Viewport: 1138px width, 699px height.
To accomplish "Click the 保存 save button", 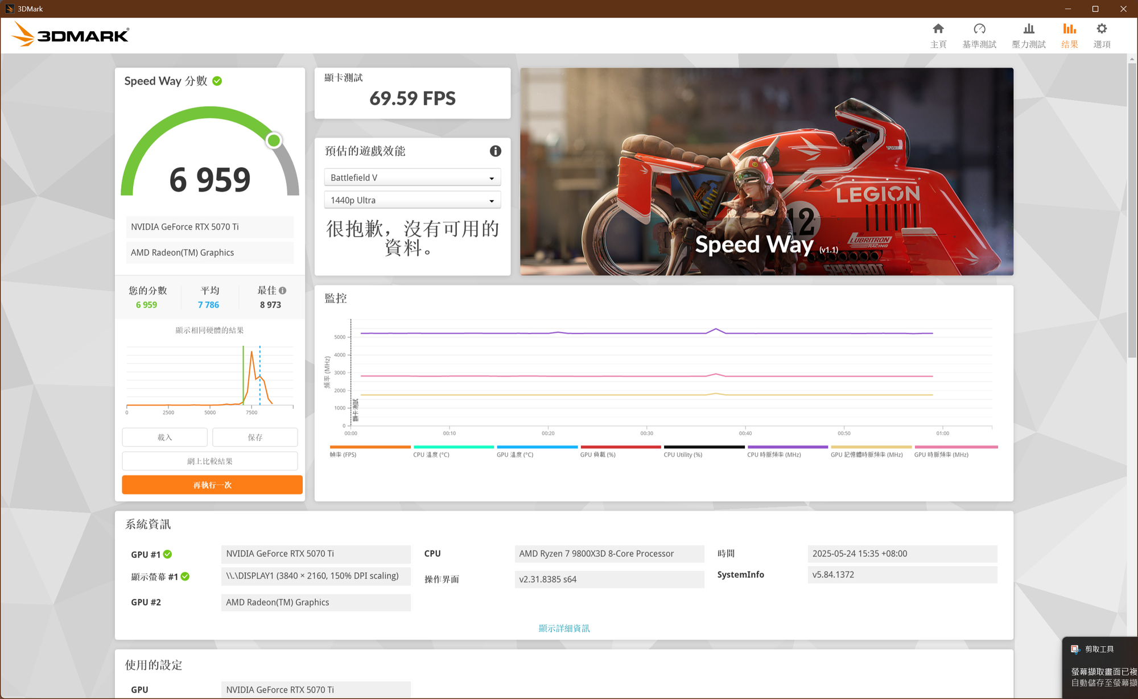I will coord(255,437).
